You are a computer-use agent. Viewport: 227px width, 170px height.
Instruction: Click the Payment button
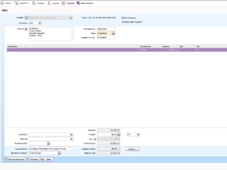33,159
